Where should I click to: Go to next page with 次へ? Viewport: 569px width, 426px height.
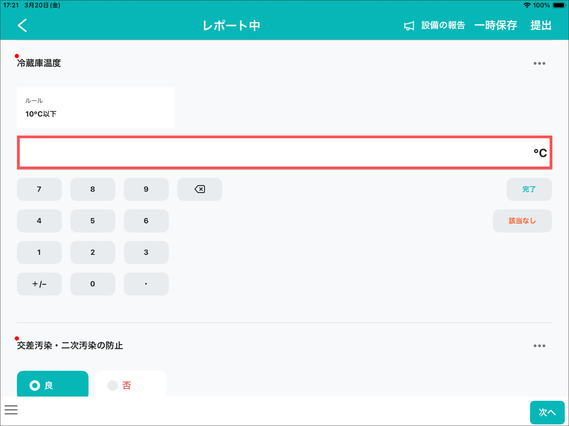click(547, 412)
